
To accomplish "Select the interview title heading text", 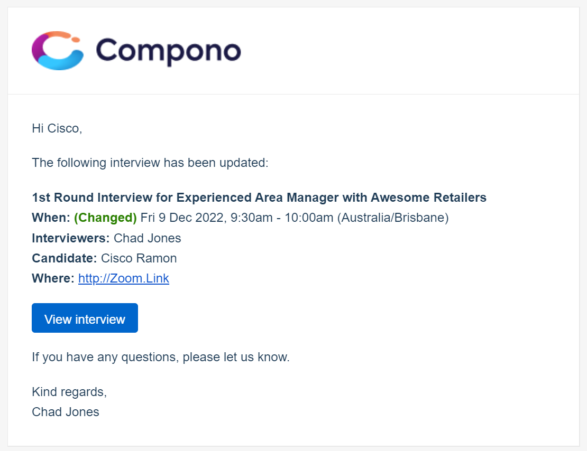I will point(259,198).
